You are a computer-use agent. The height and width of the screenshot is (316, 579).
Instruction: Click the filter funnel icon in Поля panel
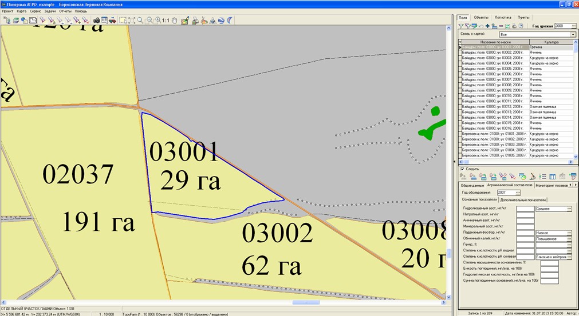[461, 26]
